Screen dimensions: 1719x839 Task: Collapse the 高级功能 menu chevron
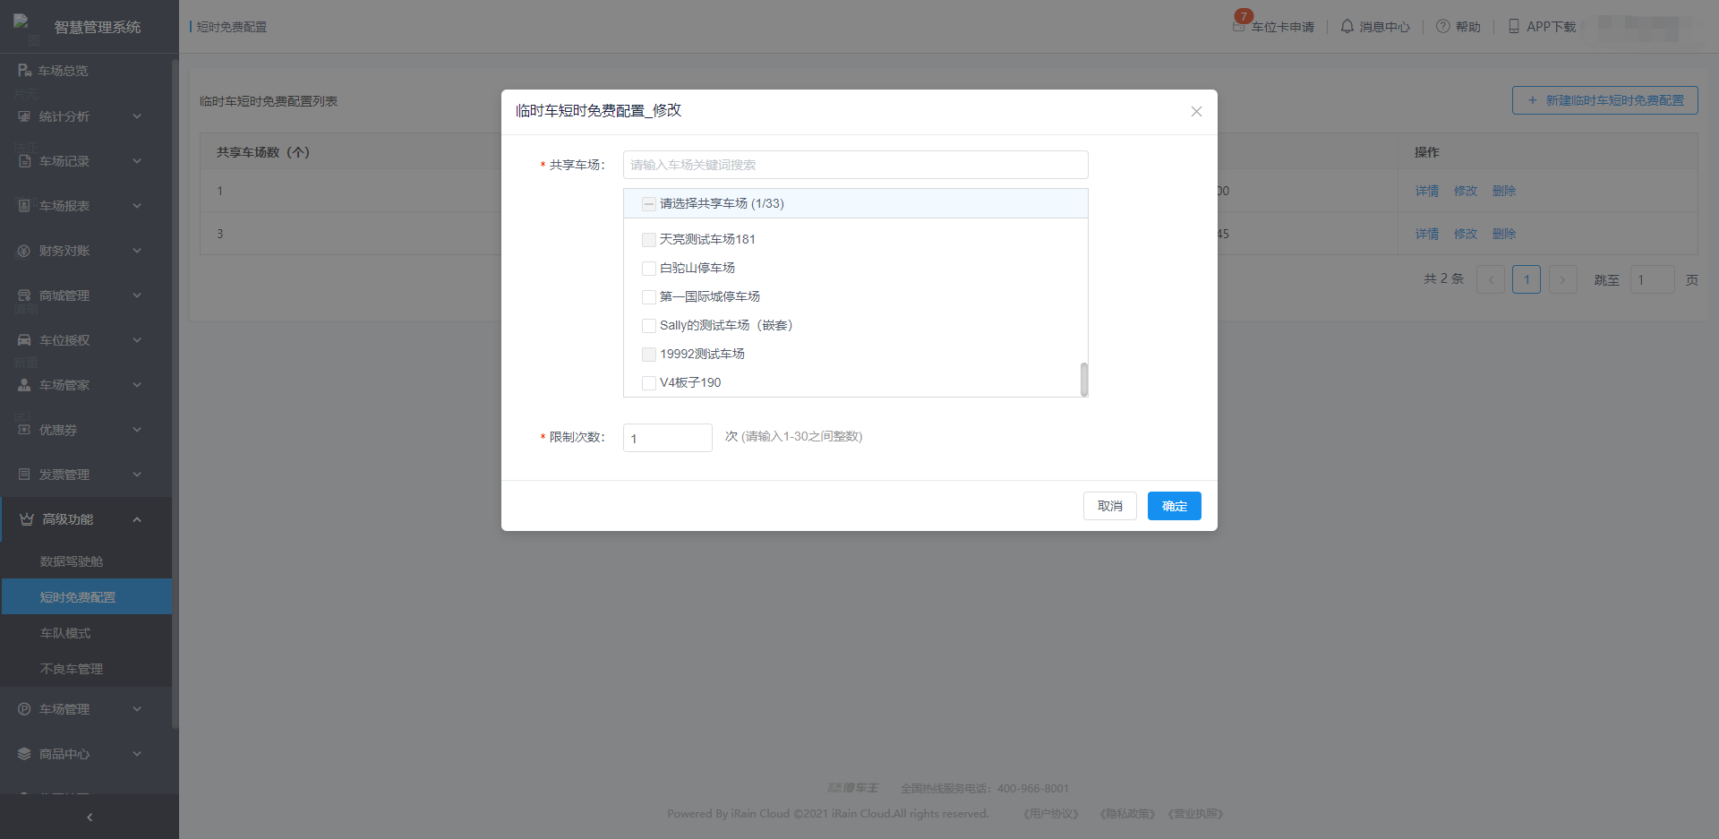pyautogui.click(x=137, y=519)
